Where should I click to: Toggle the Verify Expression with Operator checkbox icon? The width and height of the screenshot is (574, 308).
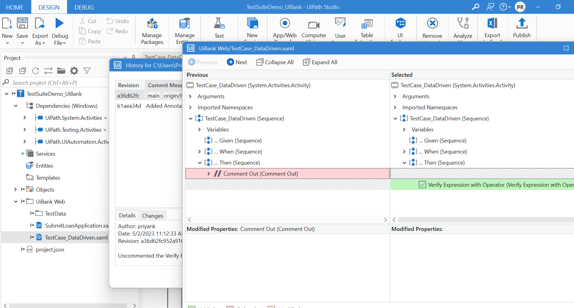[422, 185]
